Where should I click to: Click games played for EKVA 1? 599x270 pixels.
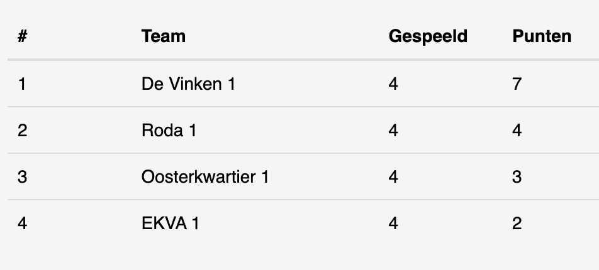[x=393, y=223]
